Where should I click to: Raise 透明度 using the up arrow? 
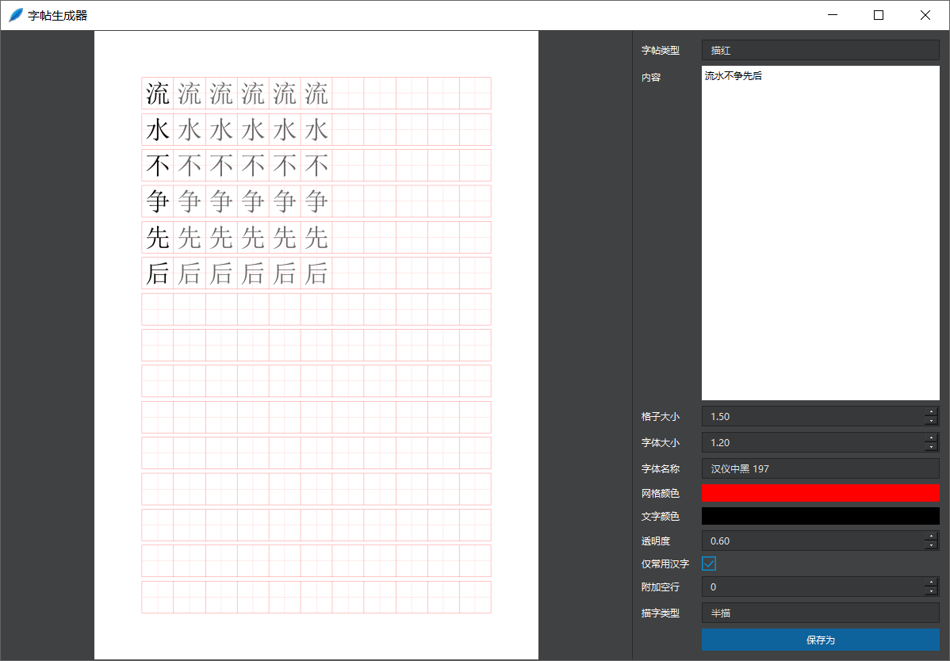pos(931,536)
